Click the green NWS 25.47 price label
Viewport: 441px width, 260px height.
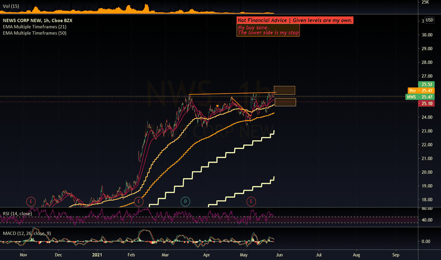[420, 97]
